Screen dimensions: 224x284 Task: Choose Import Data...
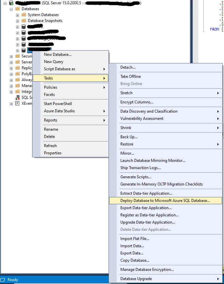coord(166,246)
